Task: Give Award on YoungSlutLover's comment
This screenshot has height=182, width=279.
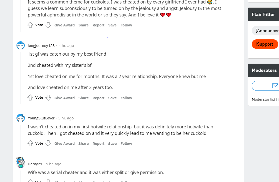Action: pos(64,144)
